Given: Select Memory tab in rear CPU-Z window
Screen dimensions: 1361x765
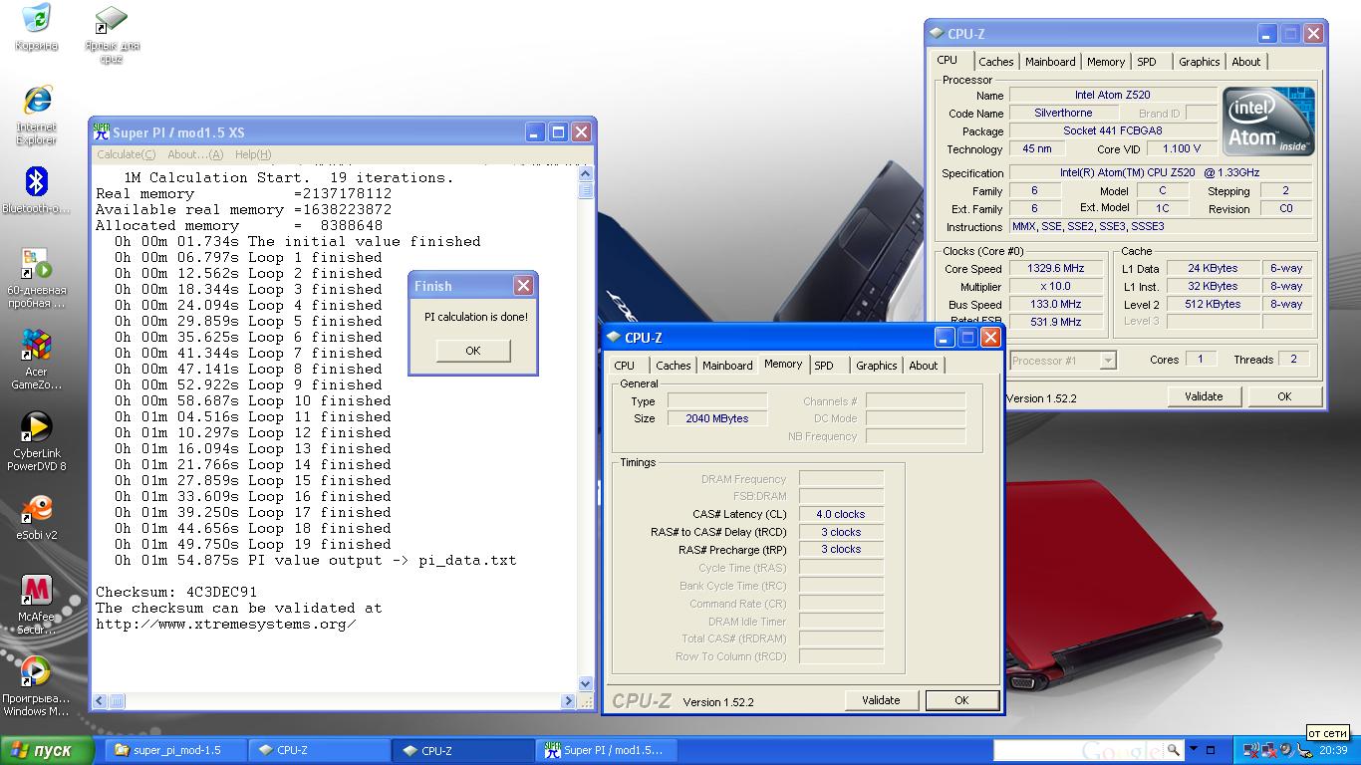Looking at the screenshot, I should [1106, 62].
